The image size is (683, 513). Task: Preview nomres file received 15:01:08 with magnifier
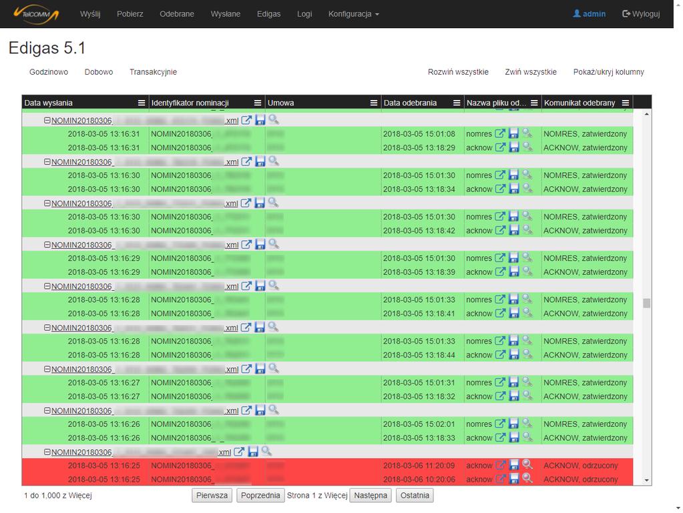(527, 133)
